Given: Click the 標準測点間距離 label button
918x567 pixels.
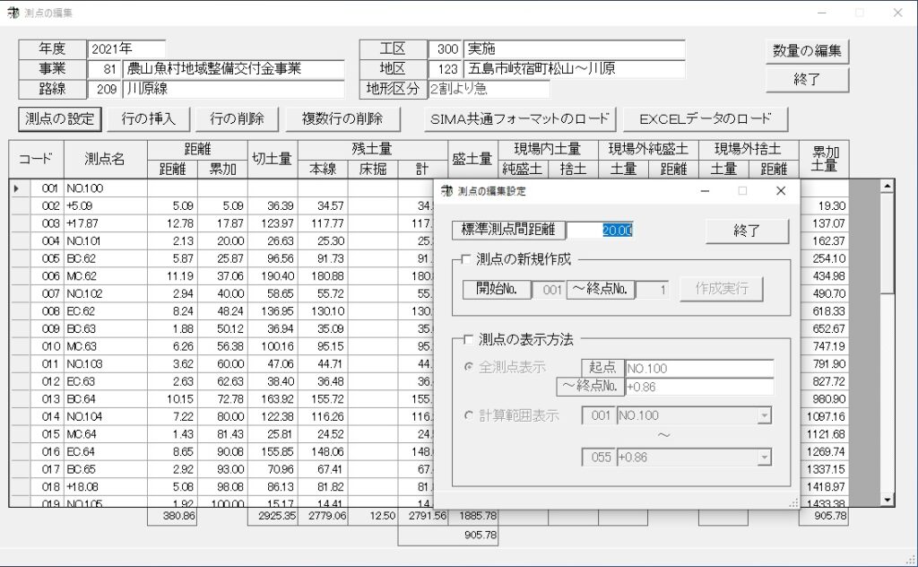Looking at the screenshot, I should [x=508, y=230].
